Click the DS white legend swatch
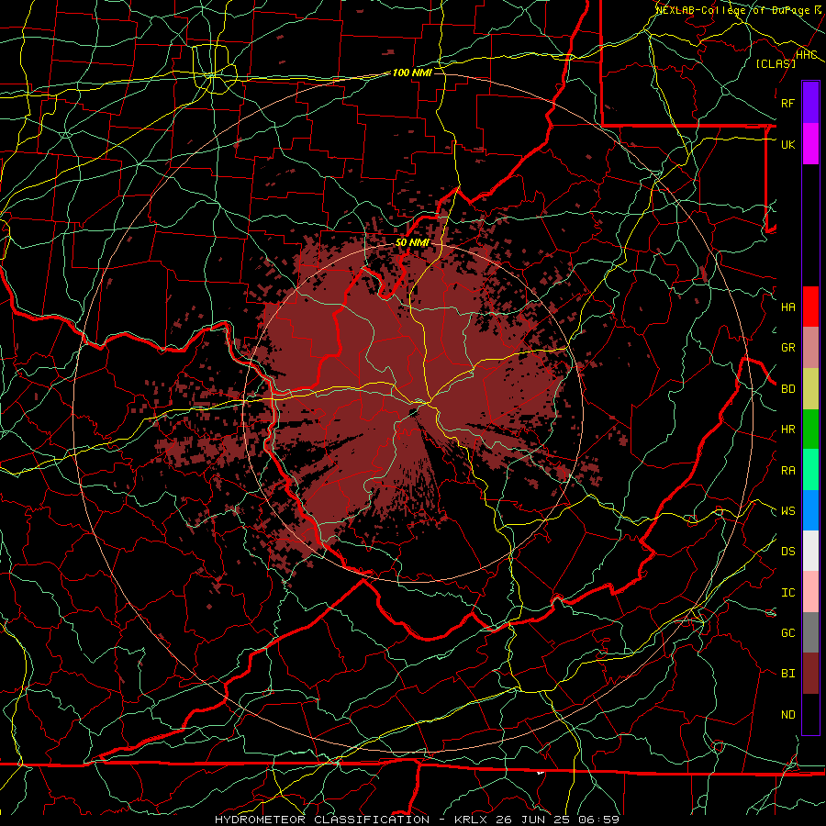Viewport: 826px width, 826px height. tap(810, 551)
